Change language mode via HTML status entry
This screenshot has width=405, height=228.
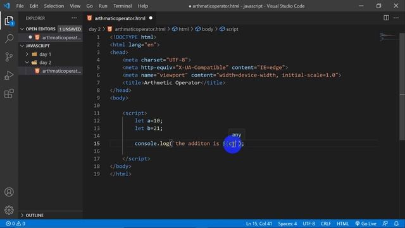click(342, 224)
